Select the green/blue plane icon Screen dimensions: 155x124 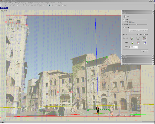coord(144,43)
